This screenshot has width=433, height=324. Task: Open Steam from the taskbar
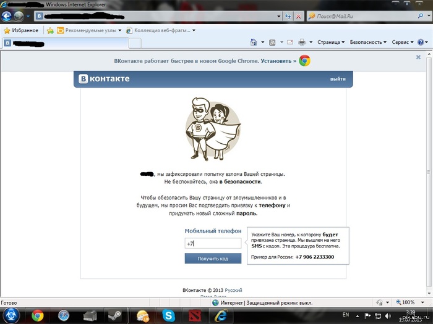[x=115, y=316]
